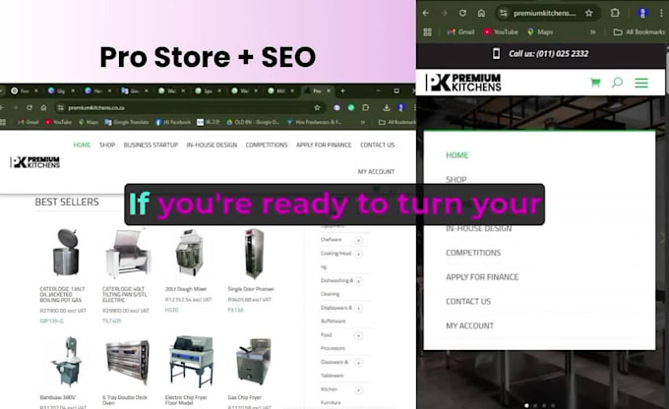This screenshot has width=669, height=409.
Task: Open the Bandsaw 380V product image
Action: coord(67,362)
